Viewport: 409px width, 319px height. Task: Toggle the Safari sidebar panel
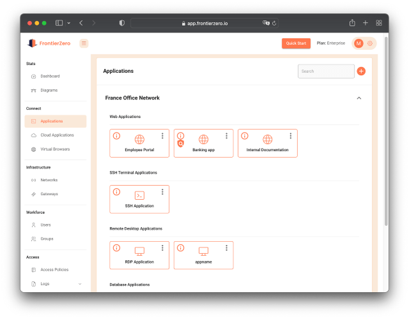click(x=59, y=23)
